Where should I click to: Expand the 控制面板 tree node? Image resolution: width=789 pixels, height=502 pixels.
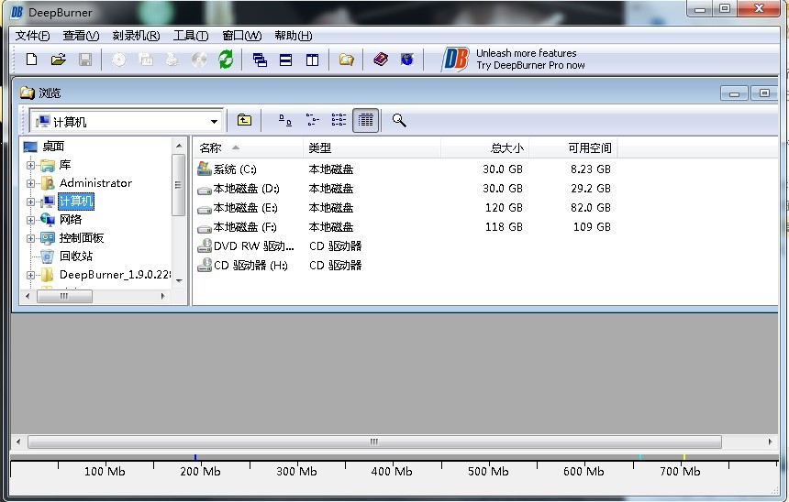click(30, 238)
